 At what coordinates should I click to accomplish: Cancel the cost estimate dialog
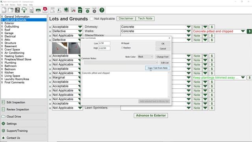(x=163, y=49)
